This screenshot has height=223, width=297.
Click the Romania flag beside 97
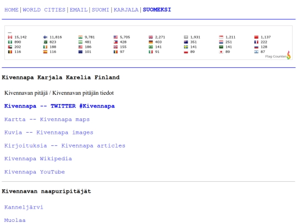(116, 52)
